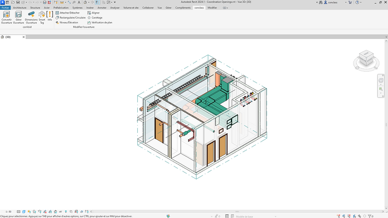Screen dimensions: 388x218
Task: Click the binoculars search icon
Action: tap(321, 2)
